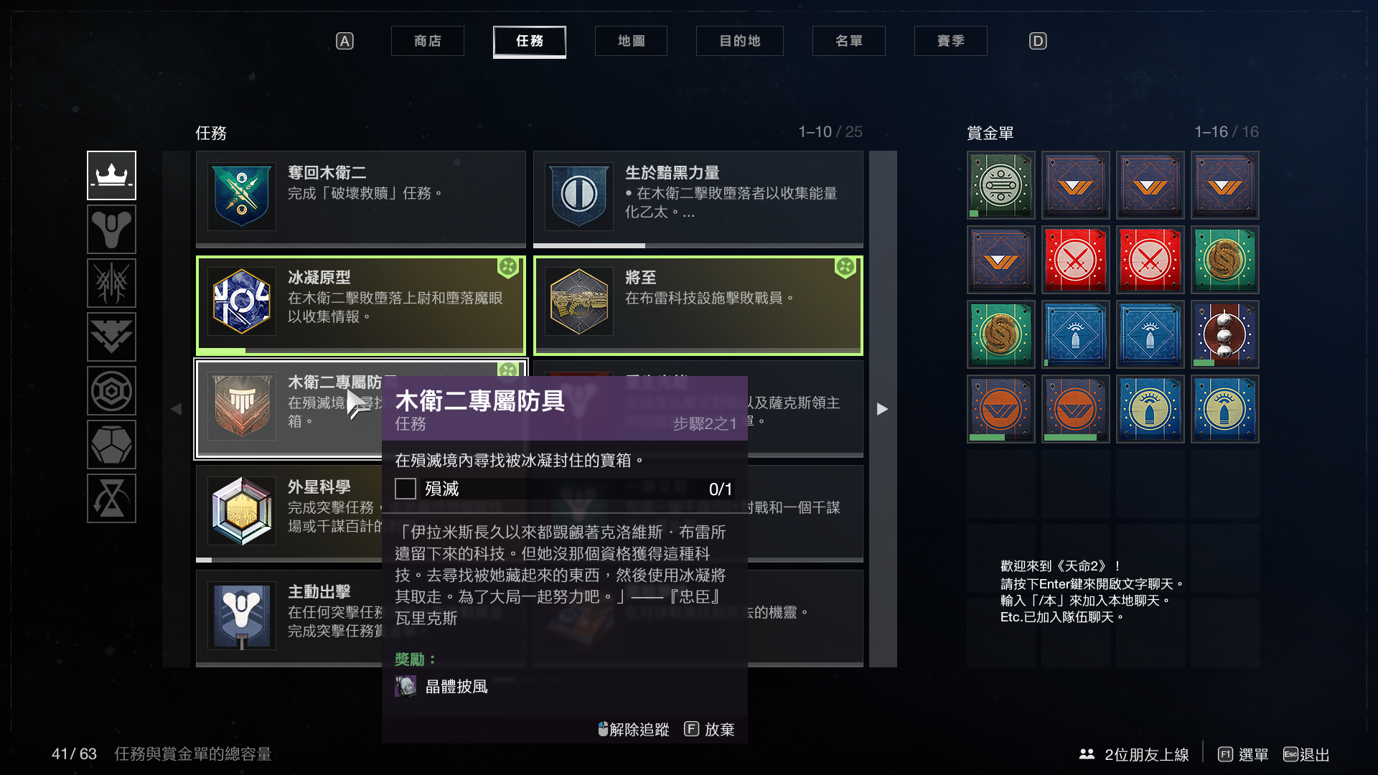This screenshot has width=1378, height=775.
Task: Go to next quest page arrow
Action: point(883,409)
